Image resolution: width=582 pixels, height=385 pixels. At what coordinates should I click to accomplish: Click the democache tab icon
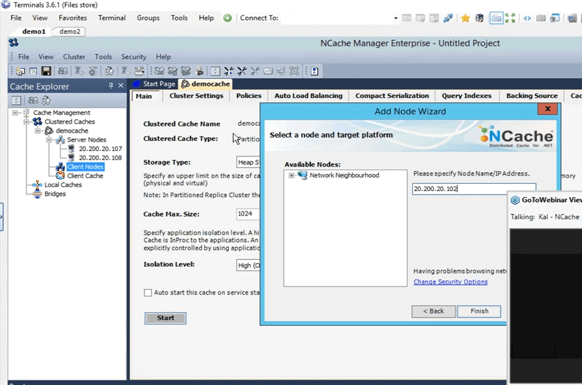coord(185,84)
